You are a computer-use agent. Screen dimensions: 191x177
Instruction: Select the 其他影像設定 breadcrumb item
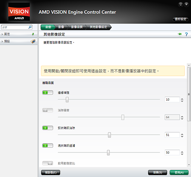tap(98, 27)
